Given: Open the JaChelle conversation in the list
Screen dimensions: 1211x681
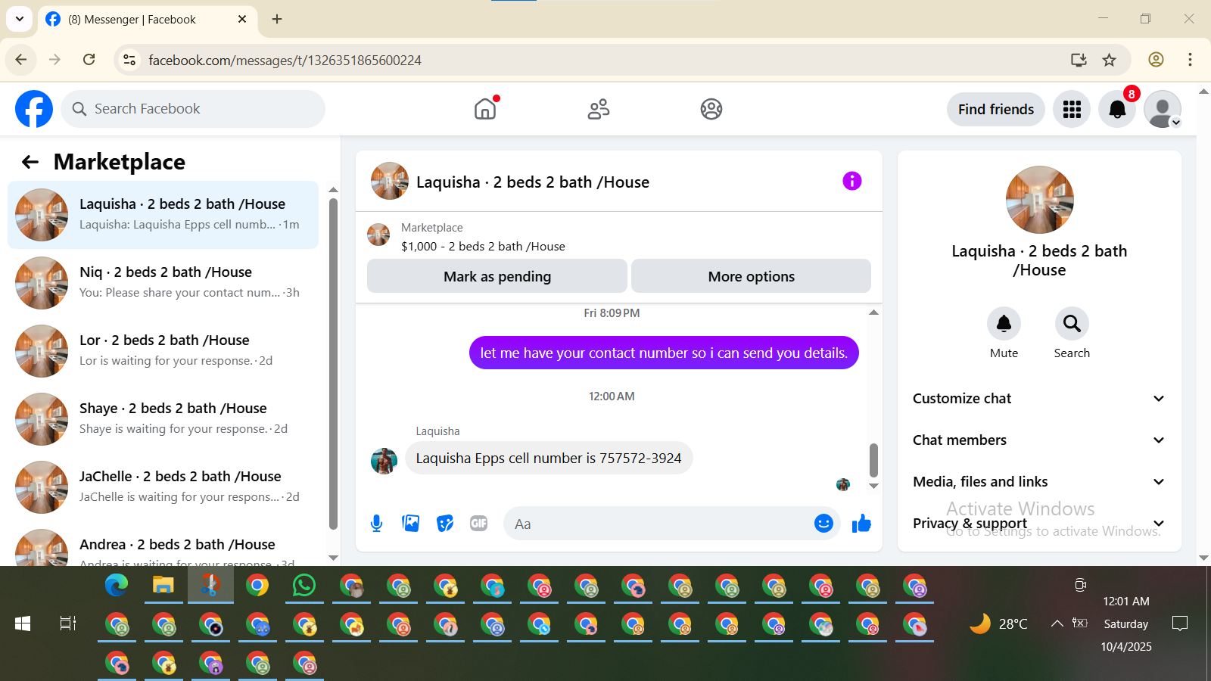Looking at the screenshot, I should click(163, 487).
